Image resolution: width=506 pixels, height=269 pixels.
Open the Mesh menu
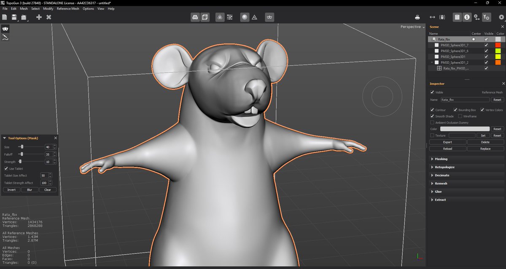[24, 8]
